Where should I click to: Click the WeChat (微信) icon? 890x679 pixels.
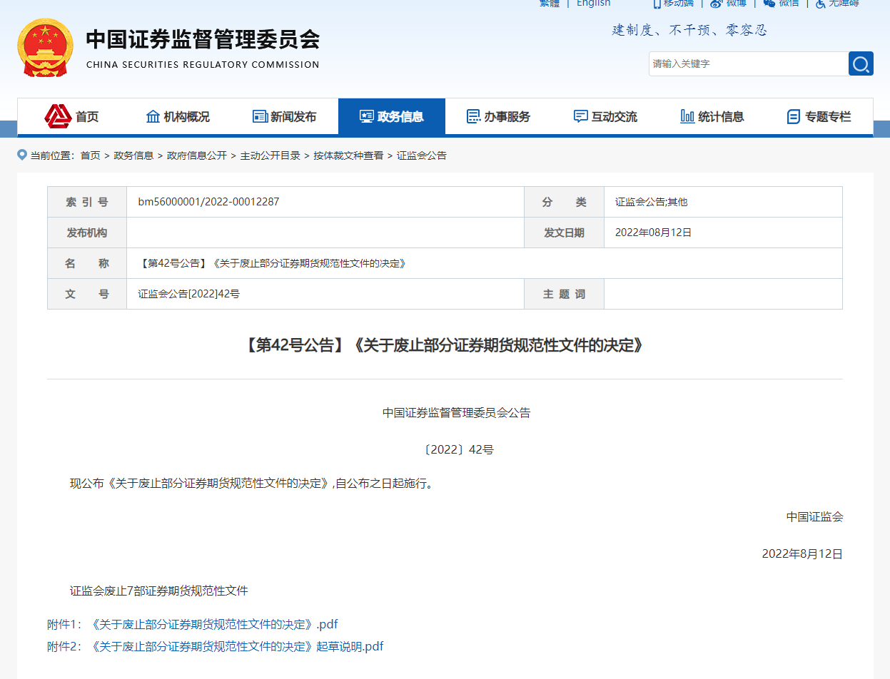click(x=767, y=4)
